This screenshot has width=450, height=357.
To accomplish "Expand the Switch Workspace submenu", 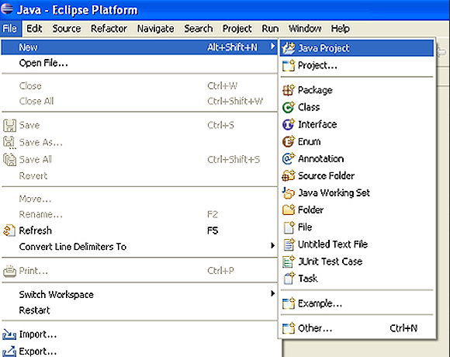I will pyautogui.click(x=272, y=293).
